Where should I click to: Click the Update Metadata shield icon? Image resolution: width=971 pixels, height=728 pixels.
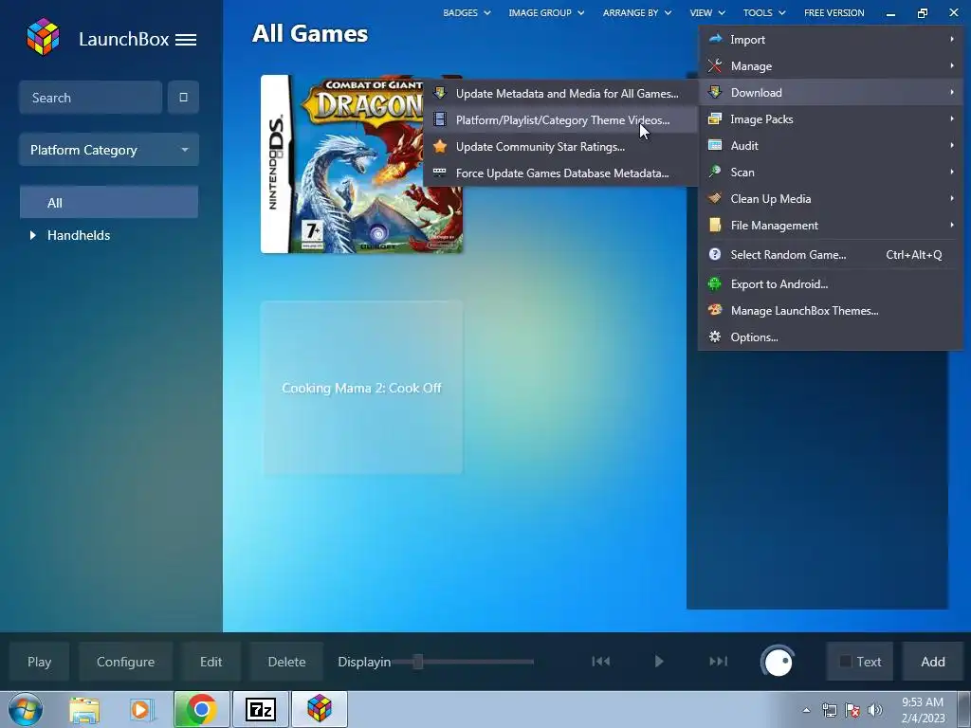440,94
